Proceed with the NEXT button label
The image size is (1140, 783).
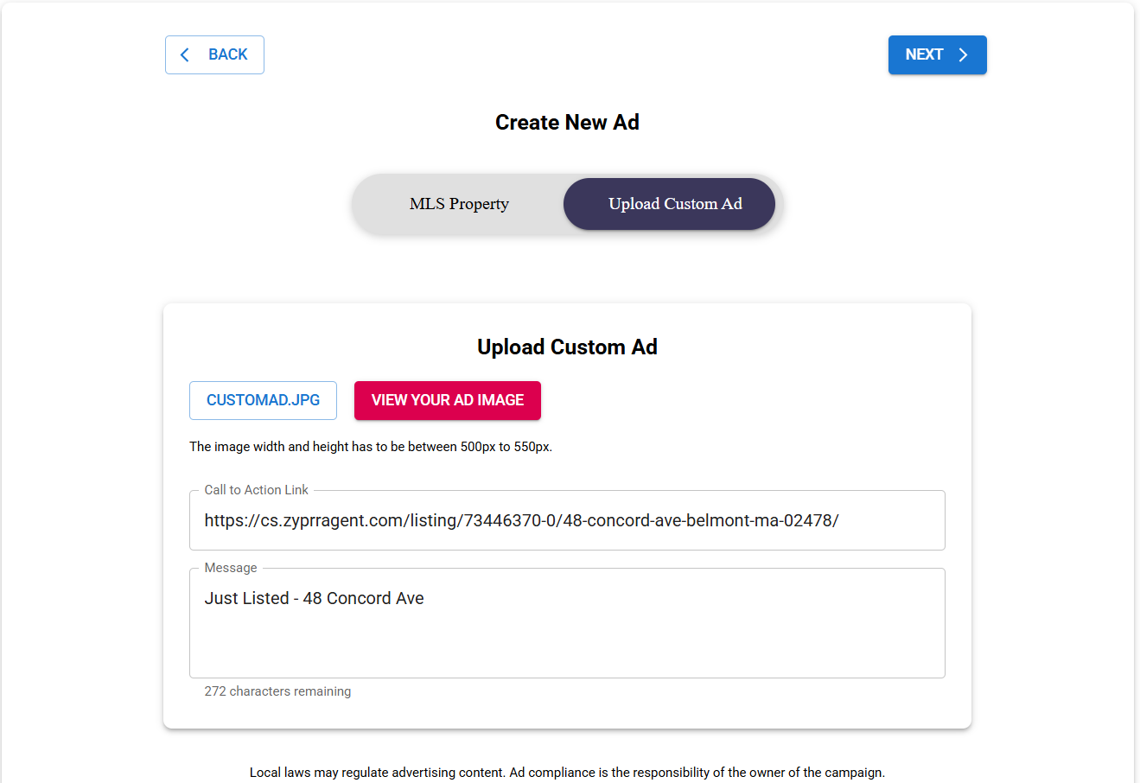924,54
